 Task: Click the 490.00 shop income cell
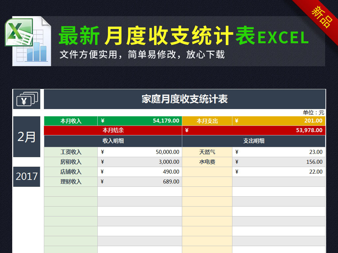pyautogui.click(x=140, y=172)
